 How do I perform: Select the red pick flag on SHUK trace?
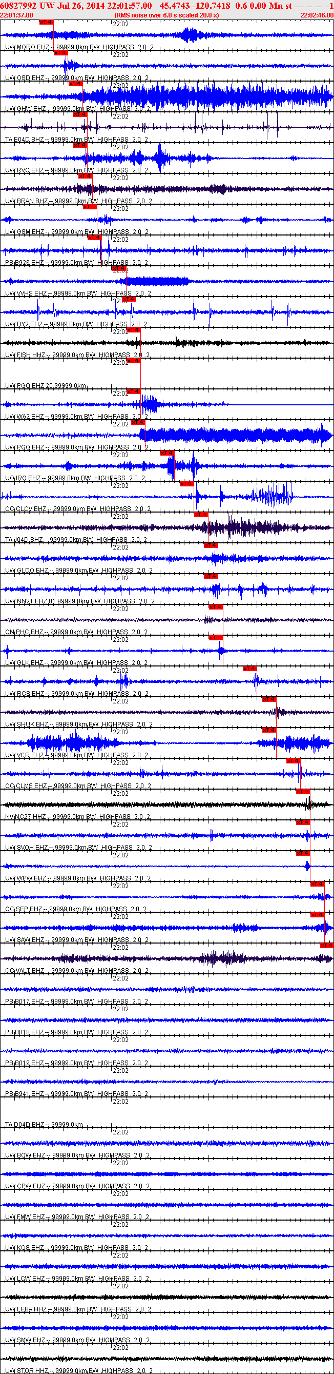pos(269,699)
